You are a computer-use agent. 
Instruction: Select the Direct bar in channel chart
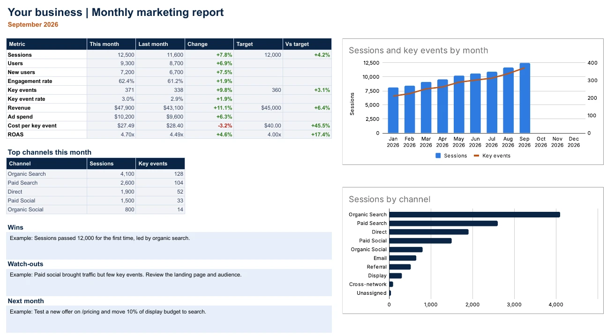click(x=429, y=232)
